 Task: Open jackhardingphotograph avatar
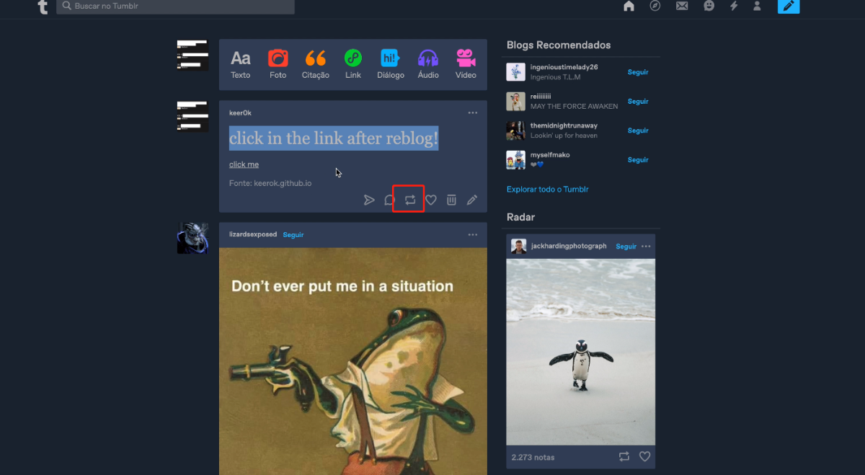click(518, 246)
